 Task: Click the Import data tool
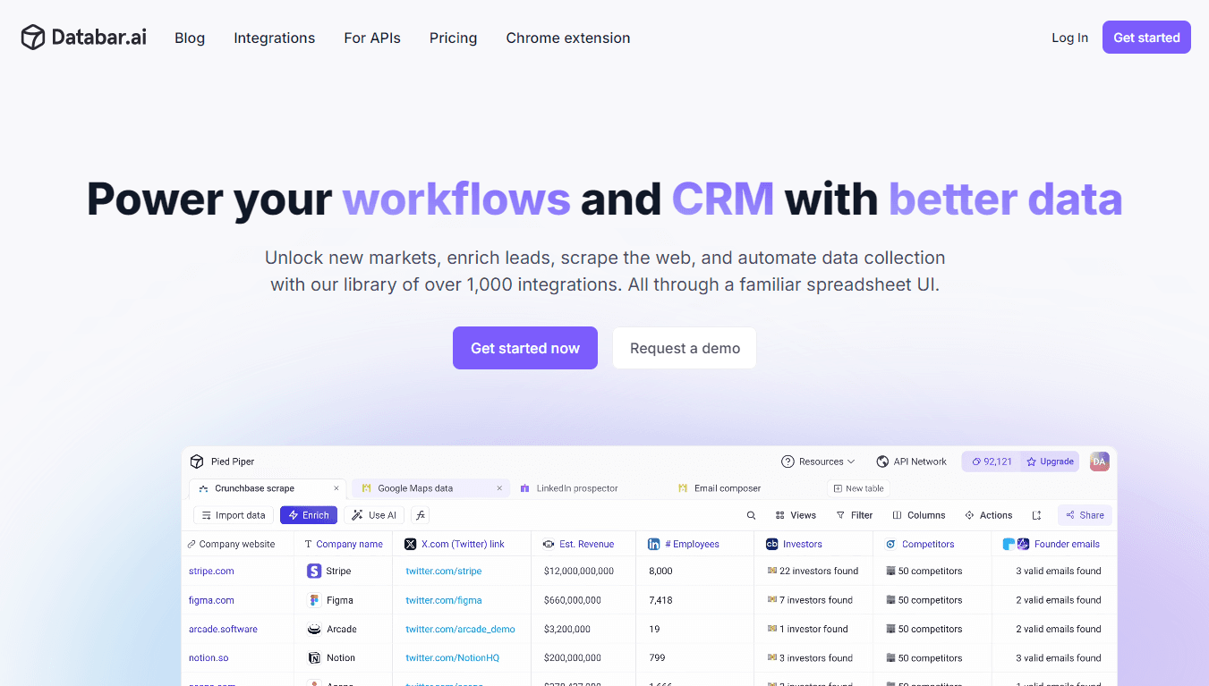(x=233, y=515)
